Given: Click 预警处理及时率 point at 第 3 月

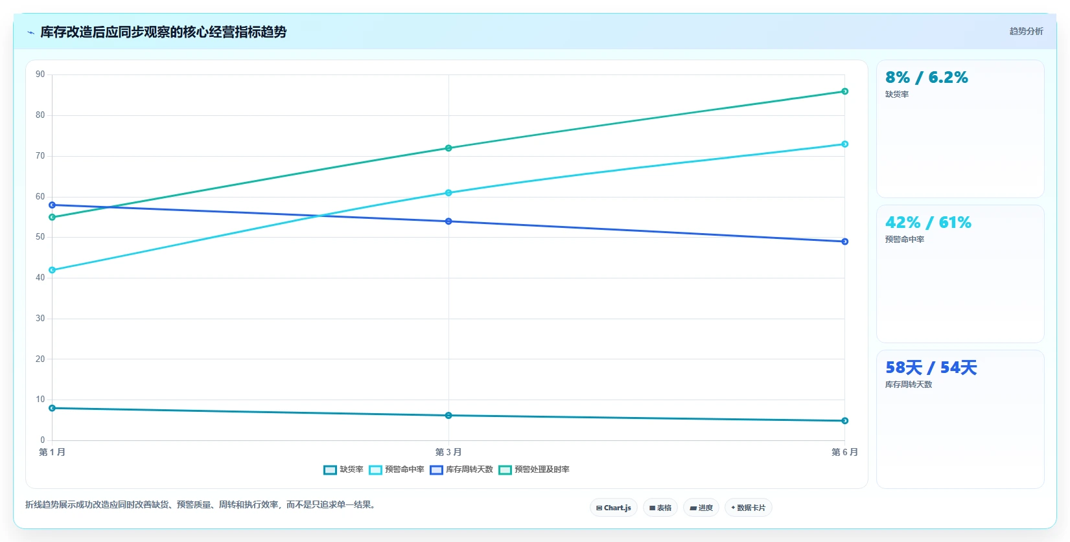Looking at the screenshot, I should (448, 148).
